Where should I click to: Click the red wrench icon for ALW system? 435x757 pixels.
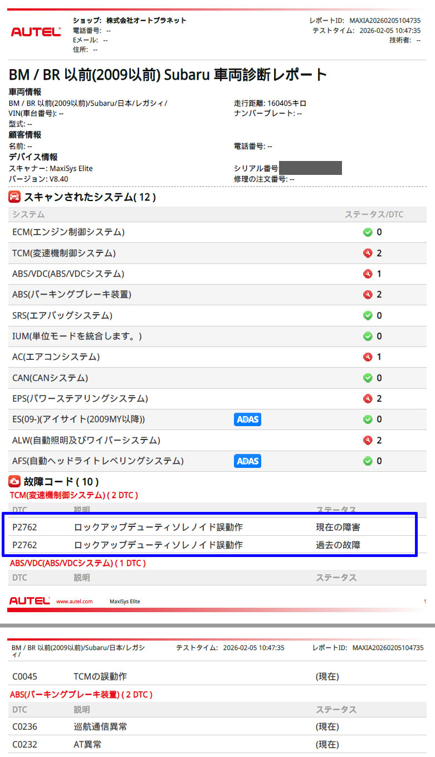point(368,440)
